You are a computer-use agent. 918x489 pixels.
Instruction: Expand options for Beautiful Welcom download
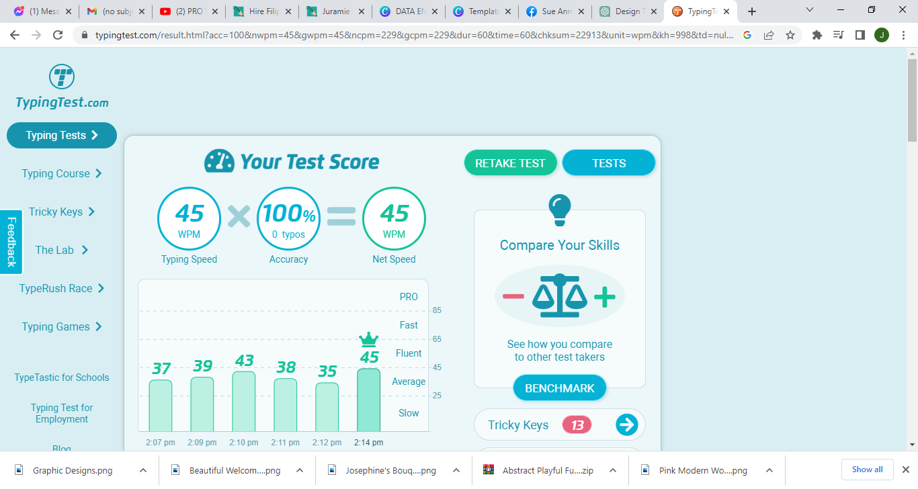[x=300, y=470]
